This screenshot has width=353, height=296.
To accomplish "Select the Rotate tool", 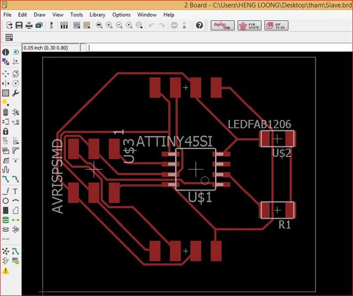I will coord(15,83).
